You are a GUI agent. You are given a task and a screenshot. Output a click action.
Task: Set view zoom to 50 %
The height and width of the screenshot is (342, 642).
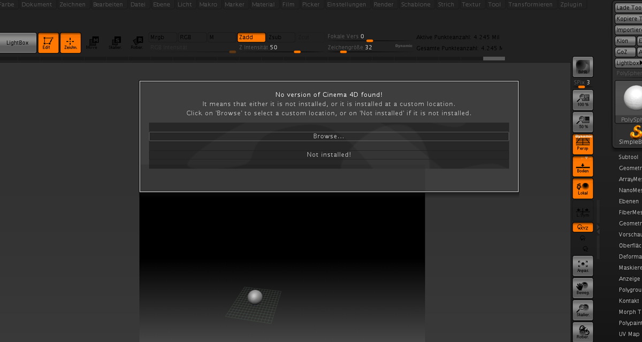click(x=583, y=122)
